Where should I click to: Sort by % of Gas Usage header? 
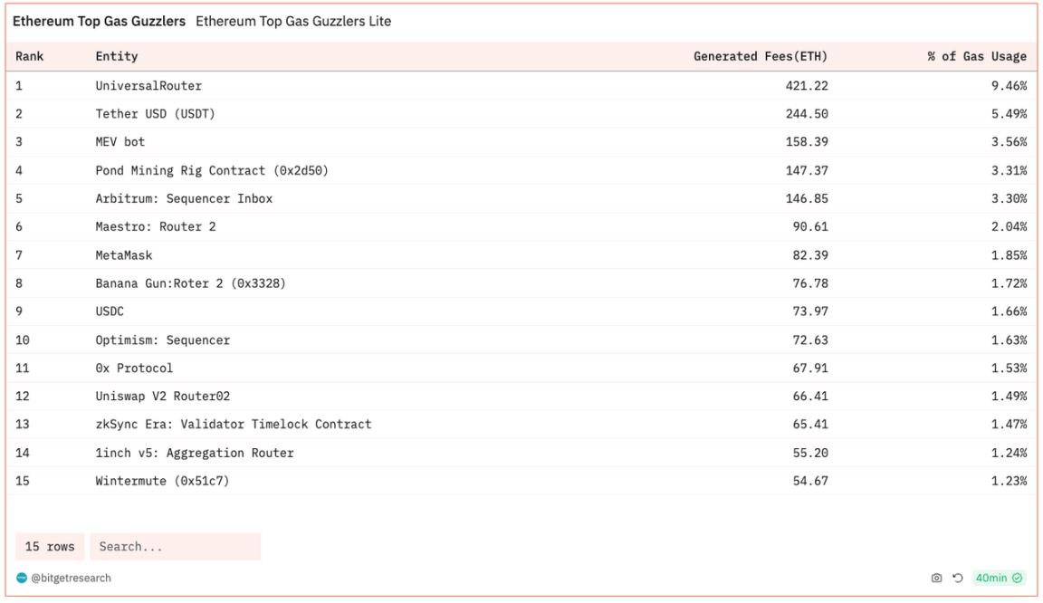click(x=976, y=56)
